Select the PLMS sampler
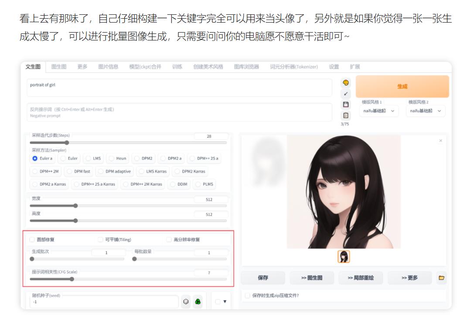This screenshot has width=470, height=325. coord(204,184)
